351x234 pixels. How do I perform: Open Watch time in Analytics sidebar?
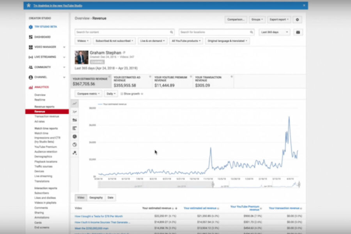coord(41,133)
